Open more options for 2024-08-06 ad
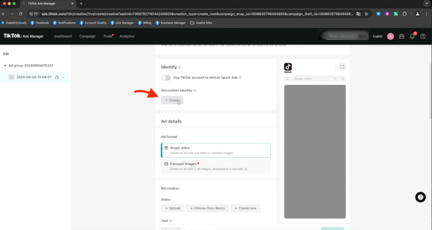 click(x=63, y=77)
